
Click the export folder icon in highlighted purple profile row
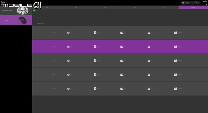(149, 47)
